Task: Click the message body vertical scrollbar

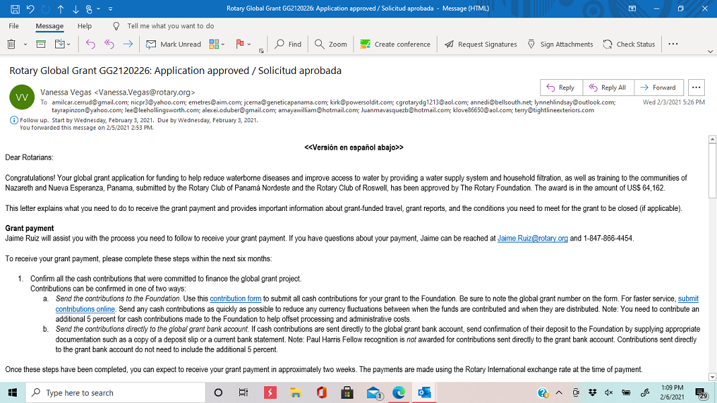Action: pos(712,255)
